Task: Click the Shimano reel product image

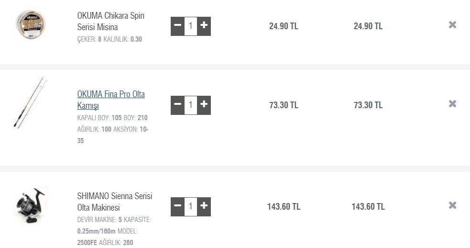Action: coord(30,205)
